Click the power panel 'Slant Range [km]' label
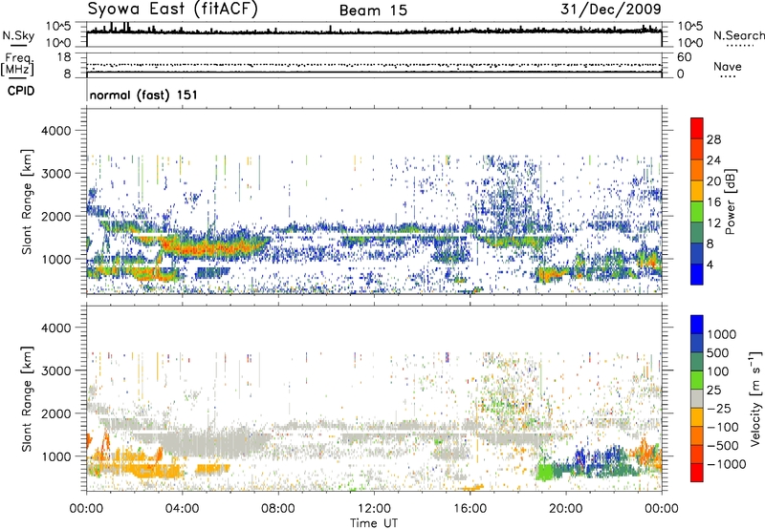The image size is (765, 529). pyautogui.click(x=27, y=201)
